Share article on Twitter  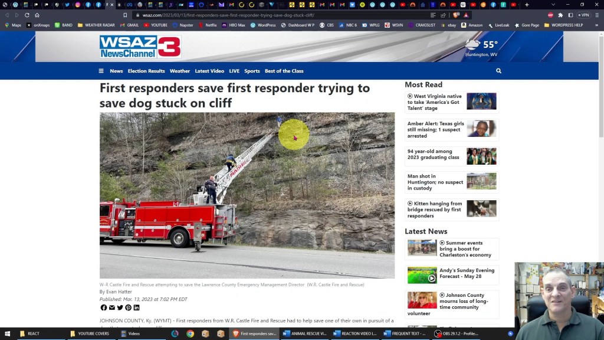[x=120, y=308]
